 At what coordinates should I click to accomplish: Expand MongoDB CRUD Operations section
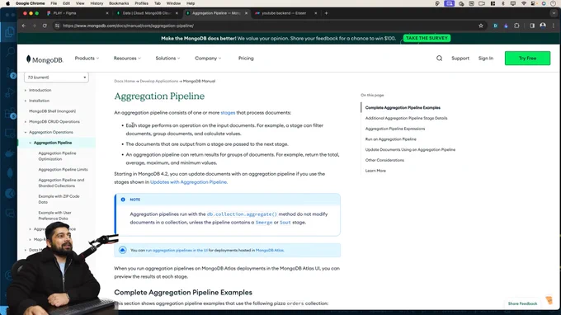(26, 122)
